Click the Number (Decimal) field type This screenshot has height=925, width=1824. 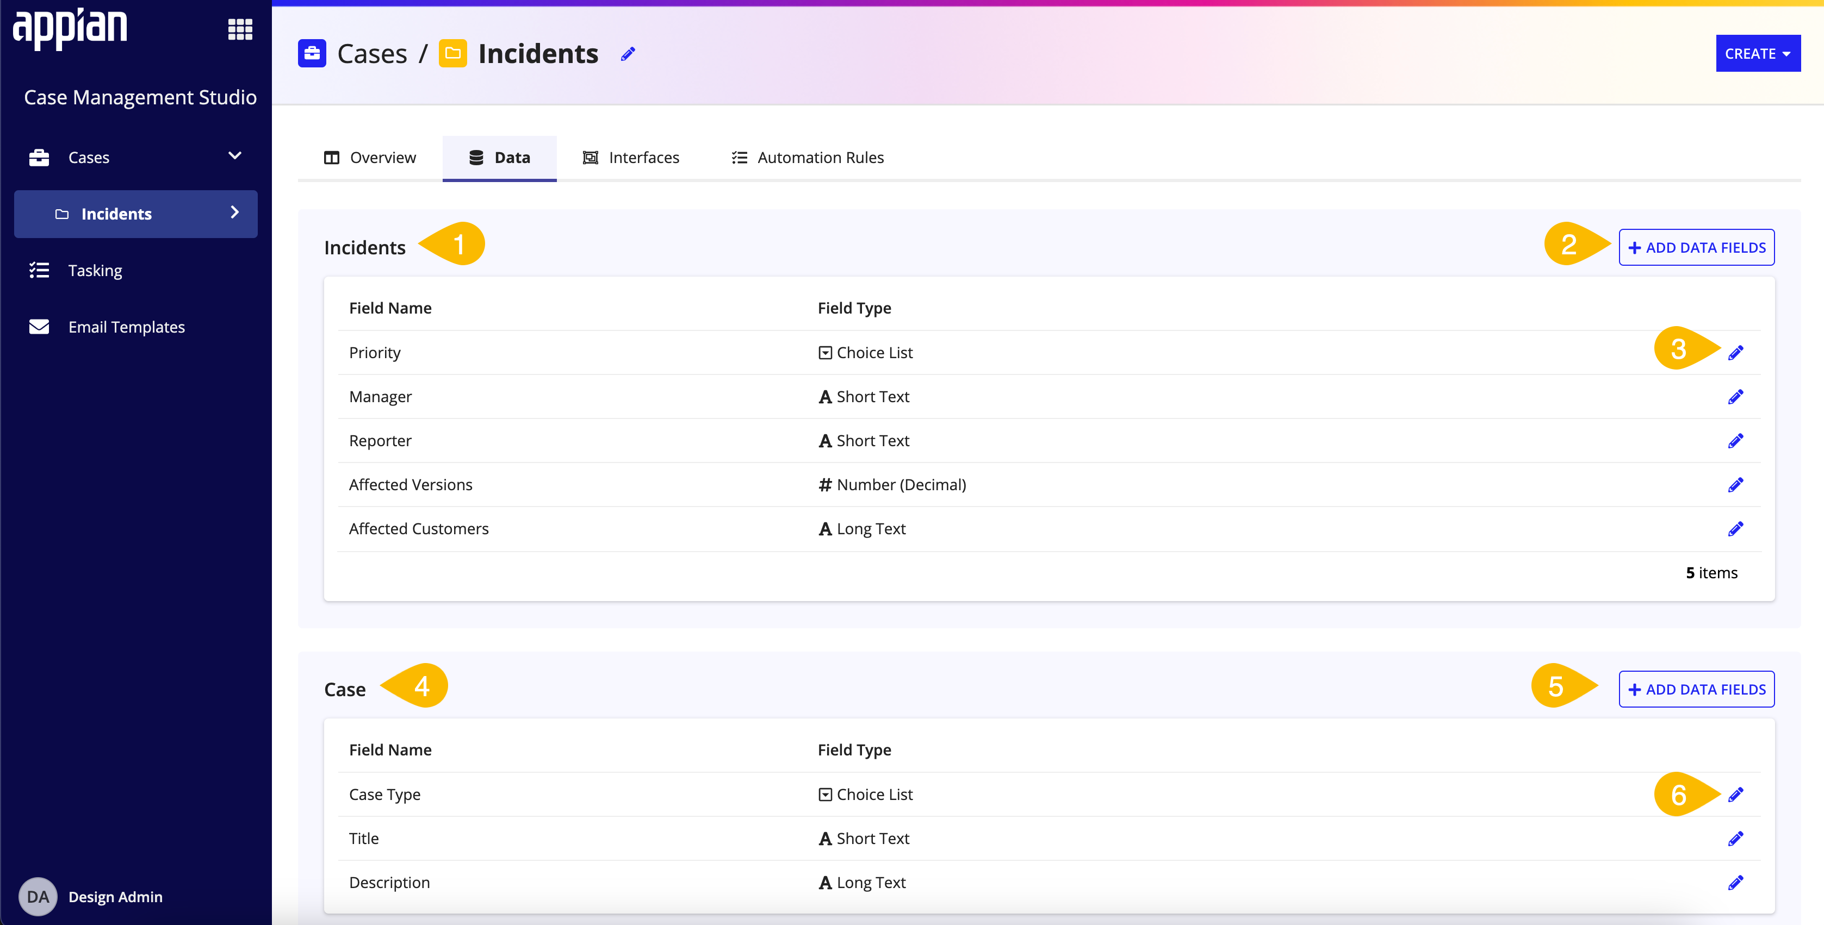click(892, 485)
